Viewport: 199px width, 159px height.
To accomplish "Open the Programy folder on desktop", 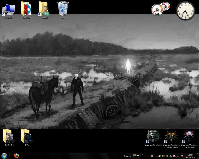I will 27,9.
